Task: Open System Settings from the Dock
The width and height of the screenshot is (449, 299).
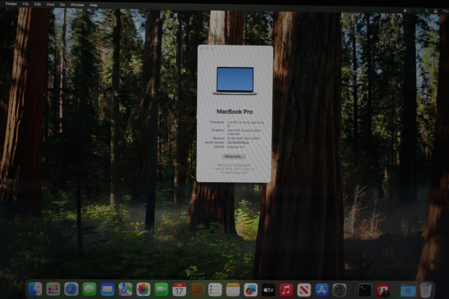Action: 339,290
